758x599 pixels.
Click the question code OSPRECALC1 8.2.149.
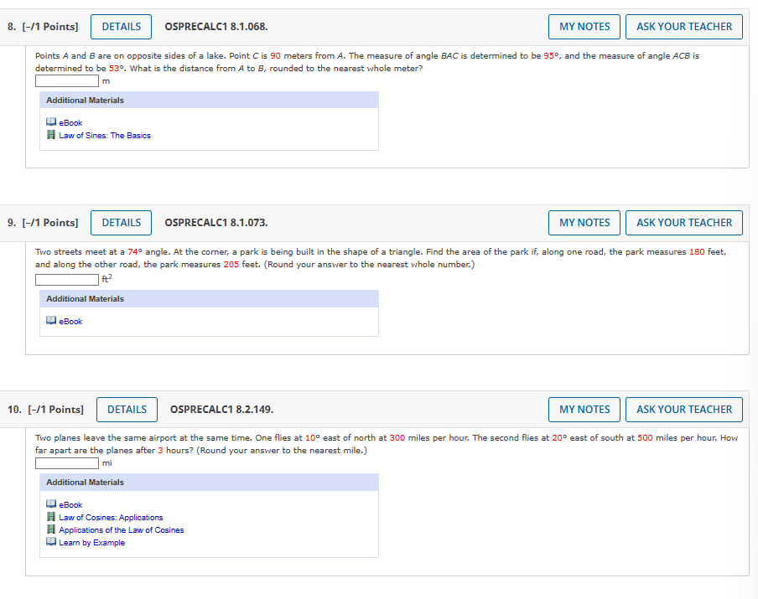click(x=222, y=410)
